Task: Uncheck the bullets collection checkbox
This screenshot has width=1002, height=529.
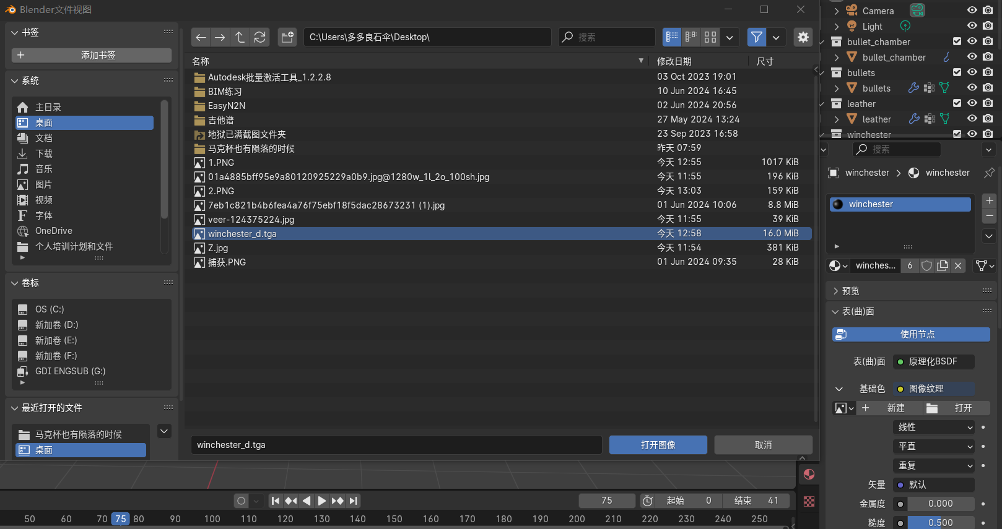Action: coord(957,72)
